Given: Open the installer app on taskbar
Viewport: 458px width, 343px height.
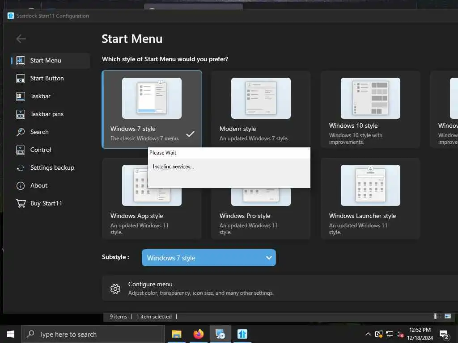Looking at the screenshot, I should point(220,334).
